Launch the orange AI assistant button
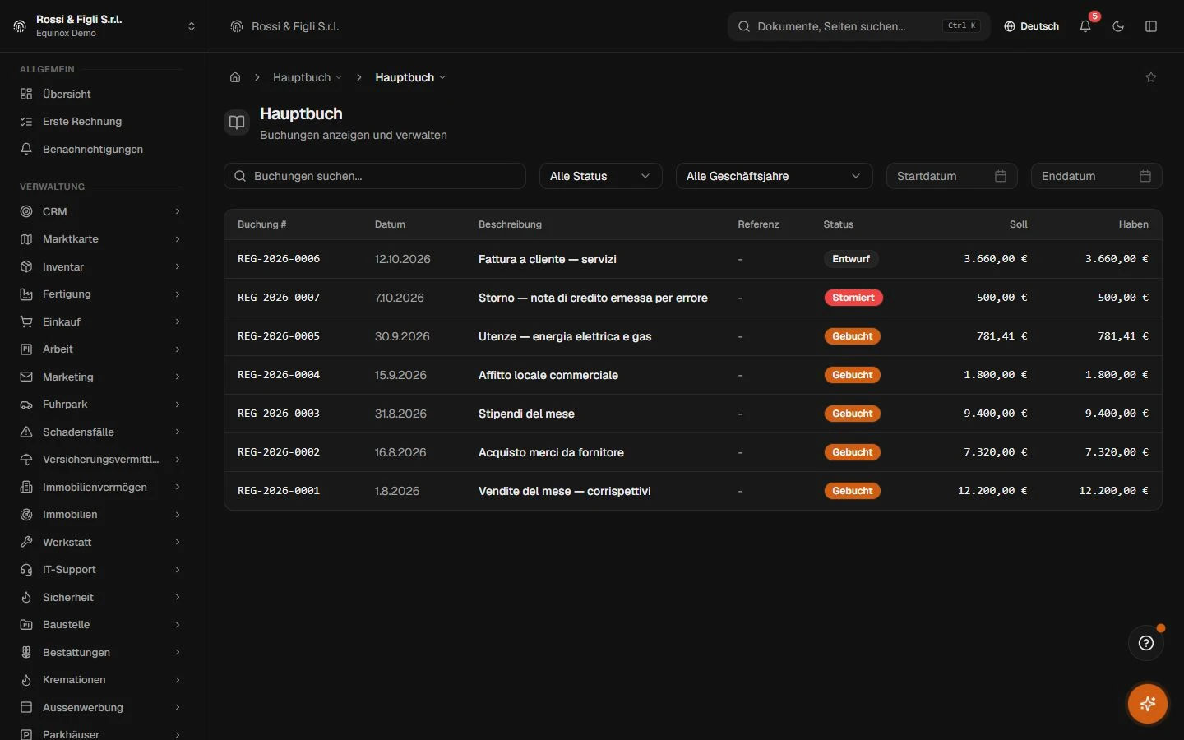Screen dimensions: 1184x740 pyautogui.click(x=1148, y=704)
